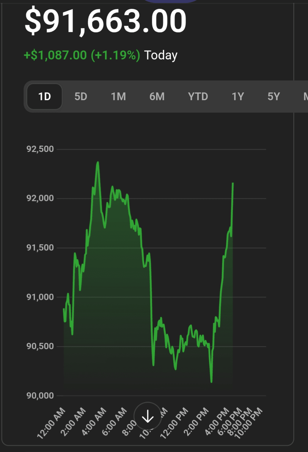Click the 6:00 AM time axis label

114,422
